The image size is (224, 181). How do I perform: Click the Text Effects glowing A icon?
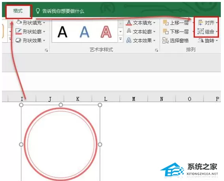129,40
